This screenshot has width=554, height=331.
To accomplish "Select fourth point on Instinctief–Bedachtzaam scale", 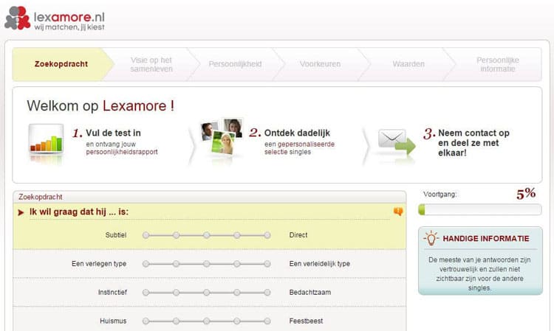I will coord(237,292).
